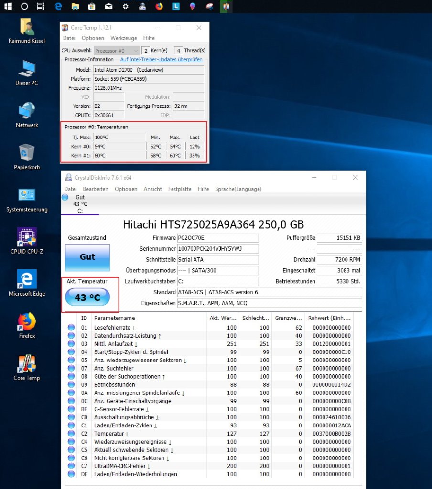This screenshot has height=489, width=432.
Task: Click the Kern #1 temperature value 60°C
Action: tap(119, 155)
